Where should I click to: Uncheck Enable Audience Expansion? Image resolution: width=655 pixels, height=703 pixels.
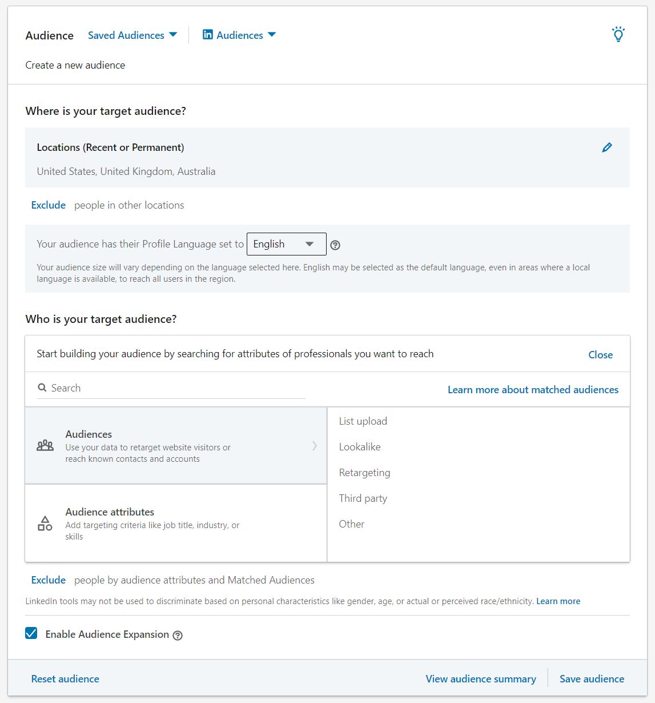(x=31, y=633)
